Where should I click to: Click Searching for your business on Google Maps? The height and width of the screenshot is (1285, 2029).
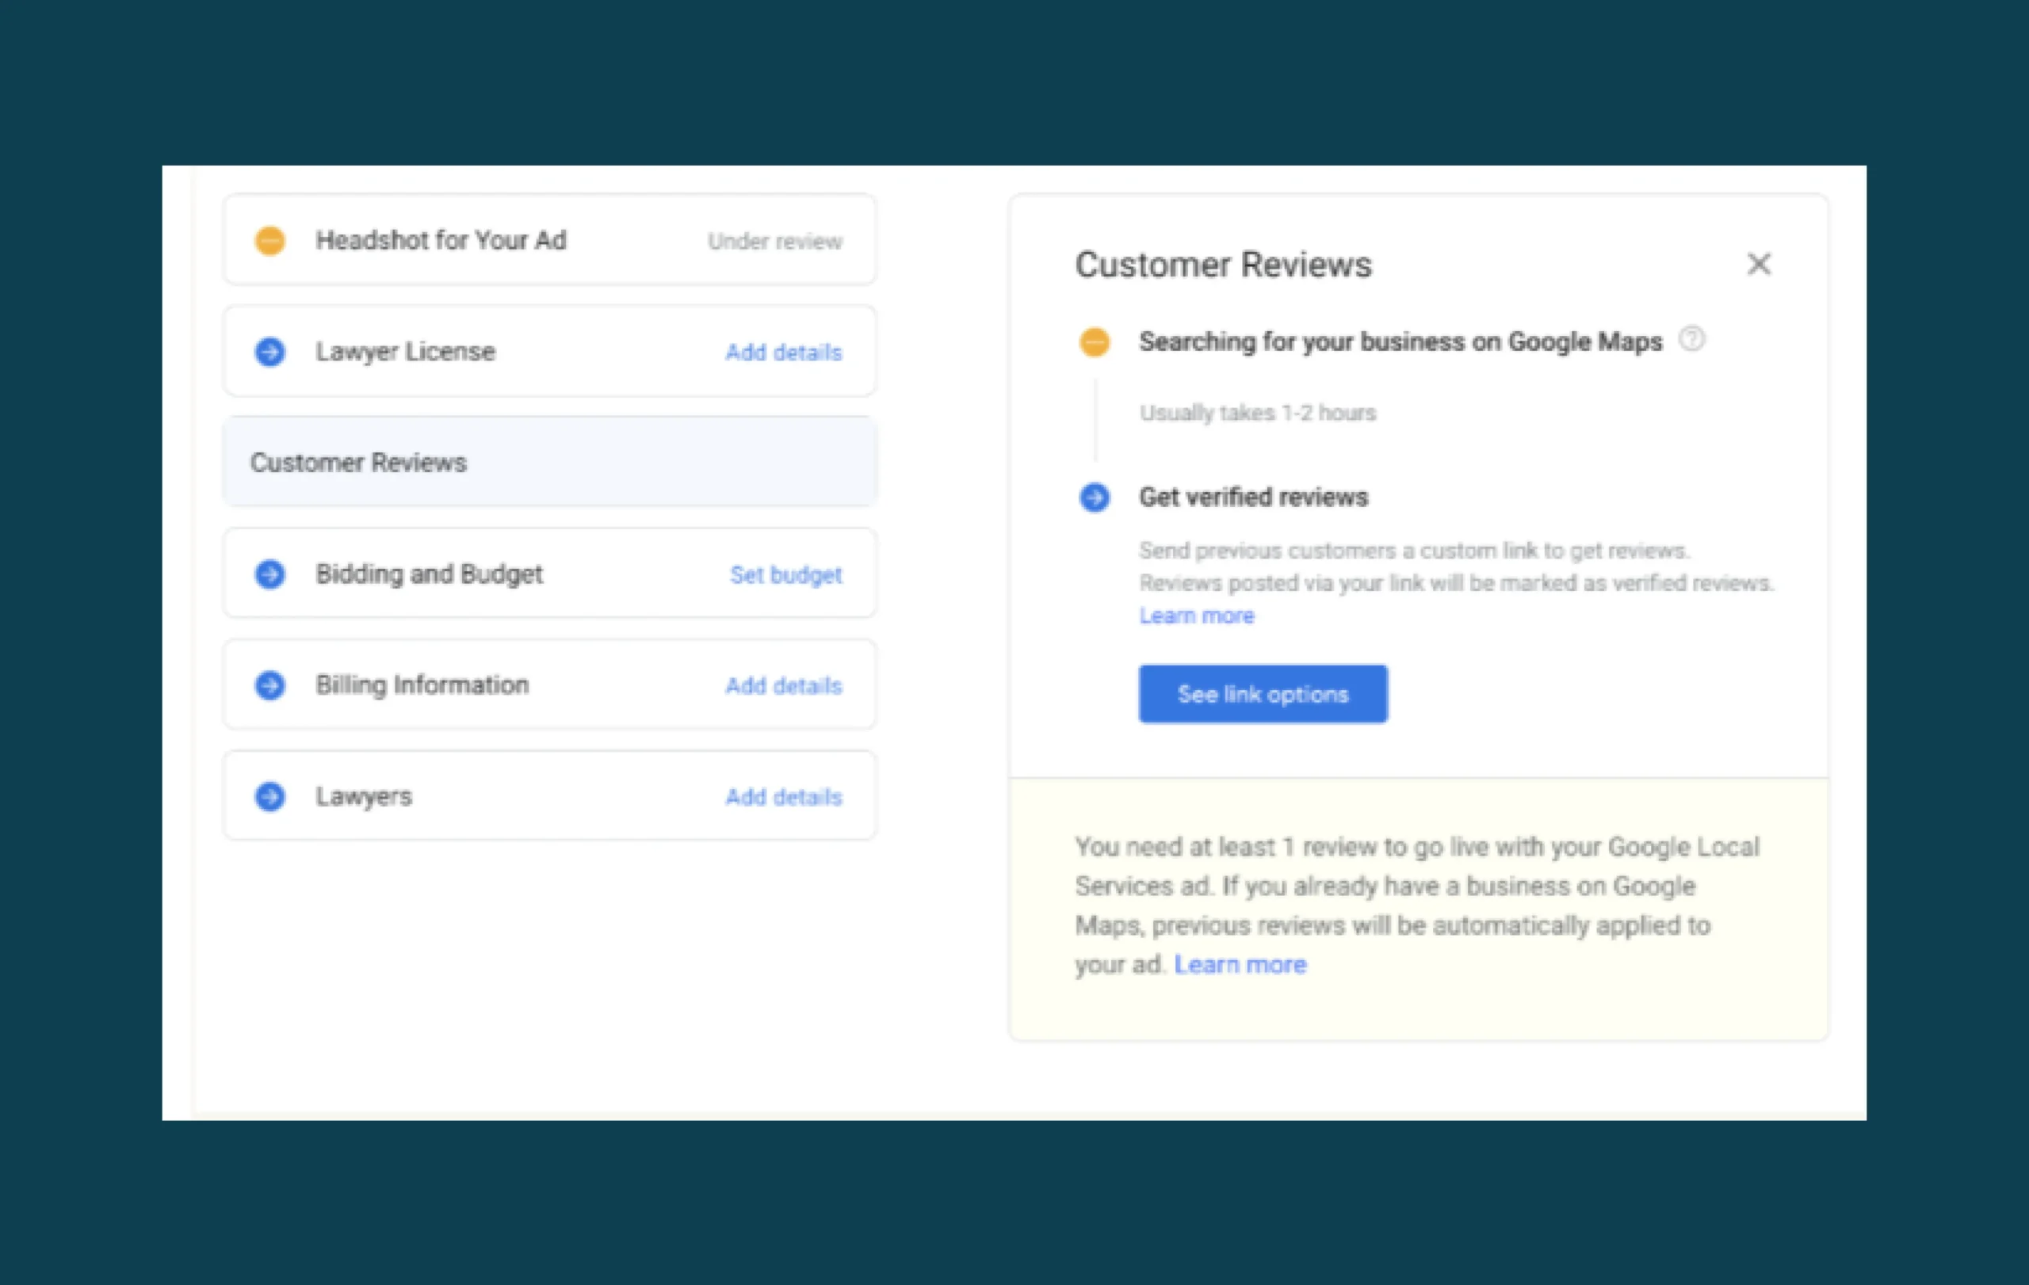[x=1400, y=342]
